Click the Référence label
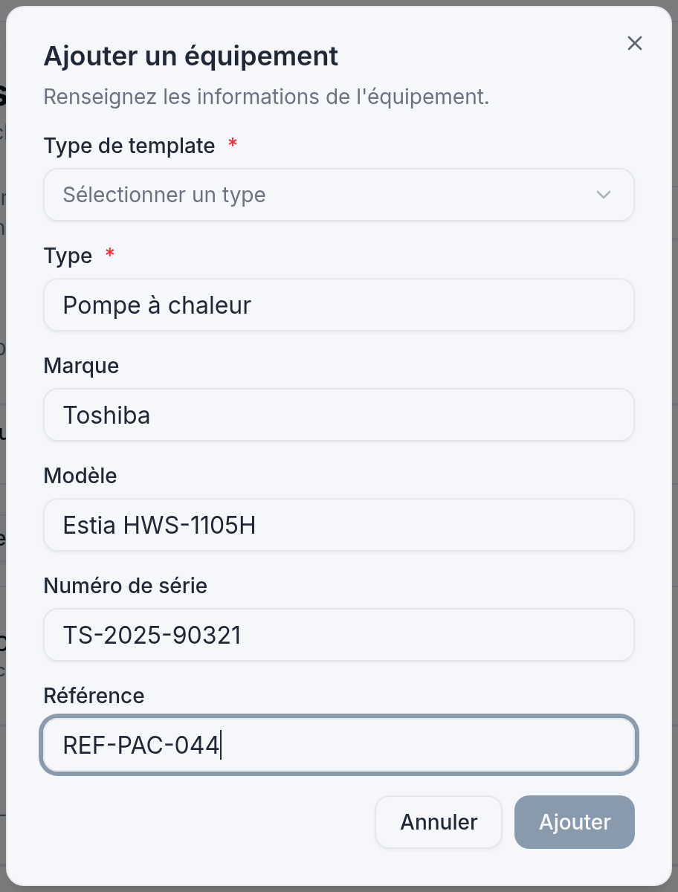The height and width of the screenshot is (892, 678). 94,696
